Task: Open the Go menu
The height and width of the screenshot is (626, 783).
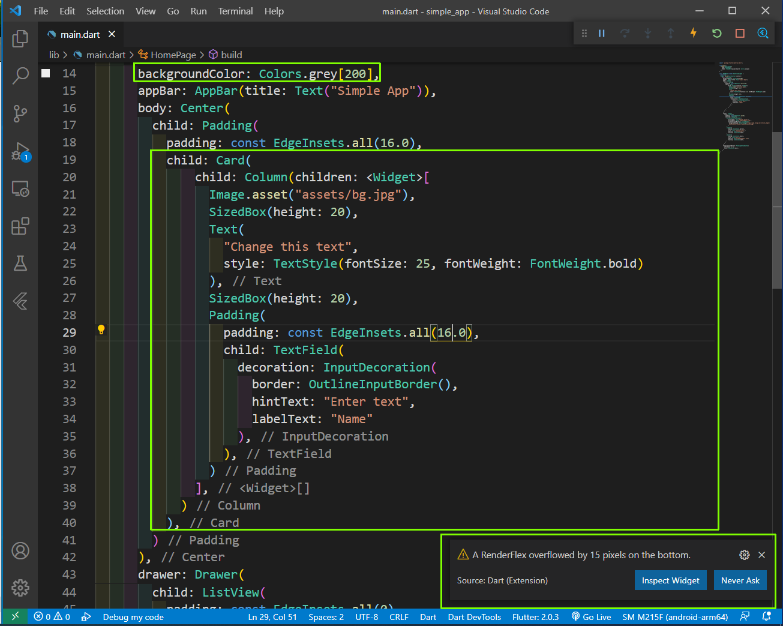Action: (x=173, y=11)
